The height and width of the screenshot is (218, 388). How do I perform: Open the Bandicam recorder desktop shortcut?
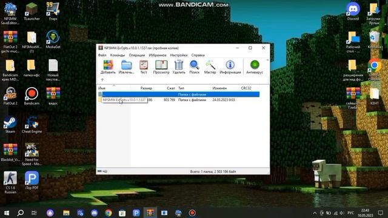(x=32, y=96)
